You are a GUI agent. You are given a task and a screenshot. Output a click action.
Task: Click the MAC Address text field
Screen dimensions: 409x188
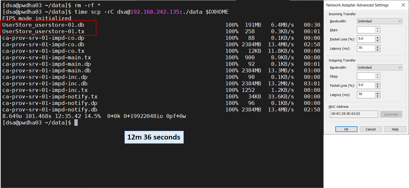coord(354,114)
